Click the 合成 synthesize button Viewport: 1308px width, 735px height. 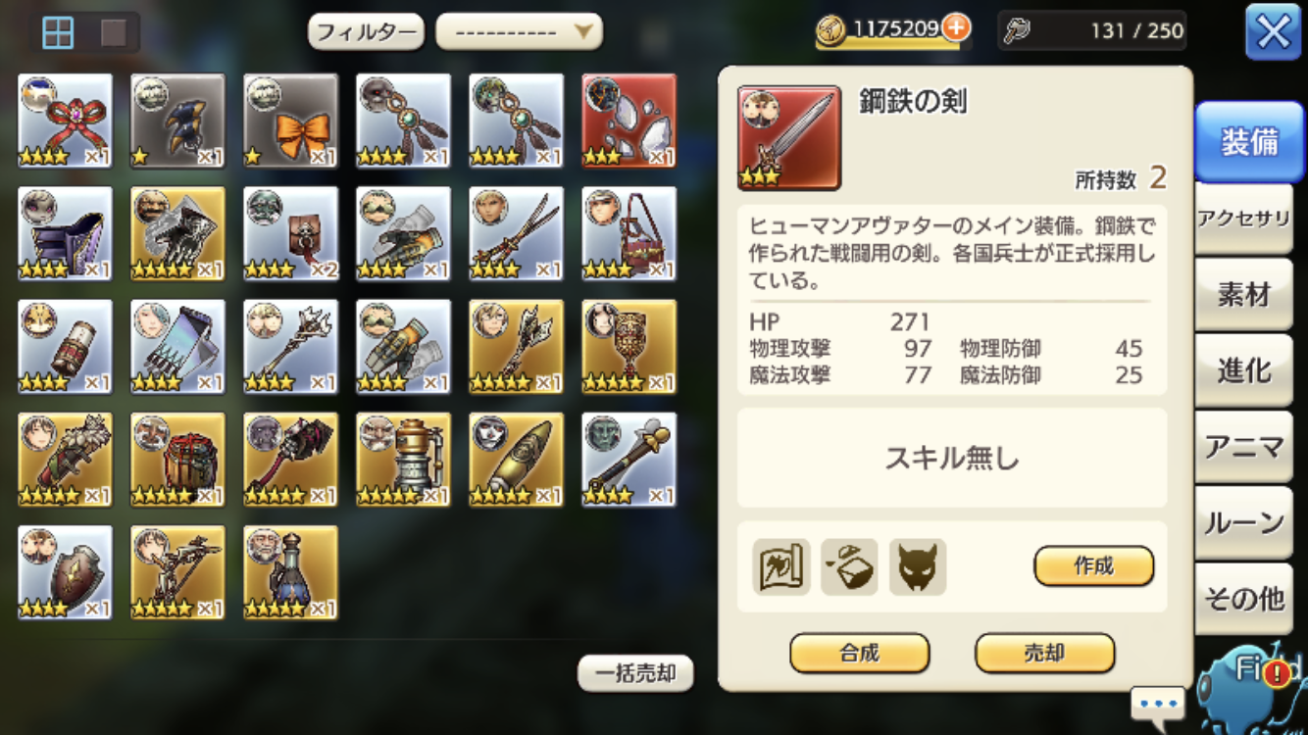pyautogui.click(x=859, y=653)
